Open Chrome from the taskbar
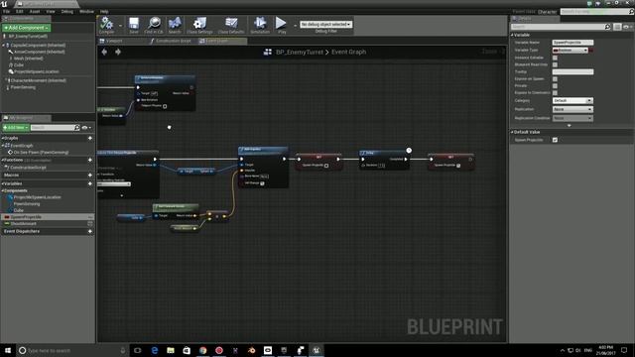This screenshot has width=635, height=357. coord(202,350)
